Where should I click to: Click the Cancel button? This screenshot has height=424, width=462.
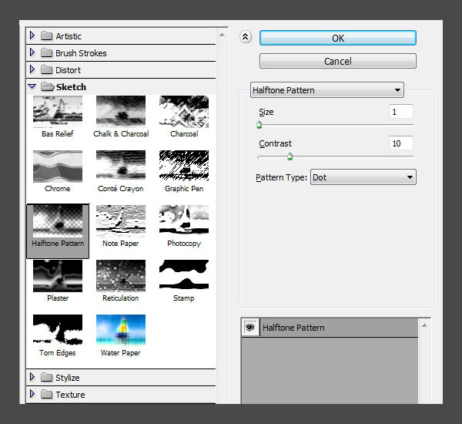[338, 61]
